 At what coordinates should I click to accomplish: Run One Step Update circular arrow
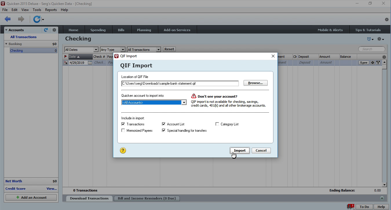point(37,19)
